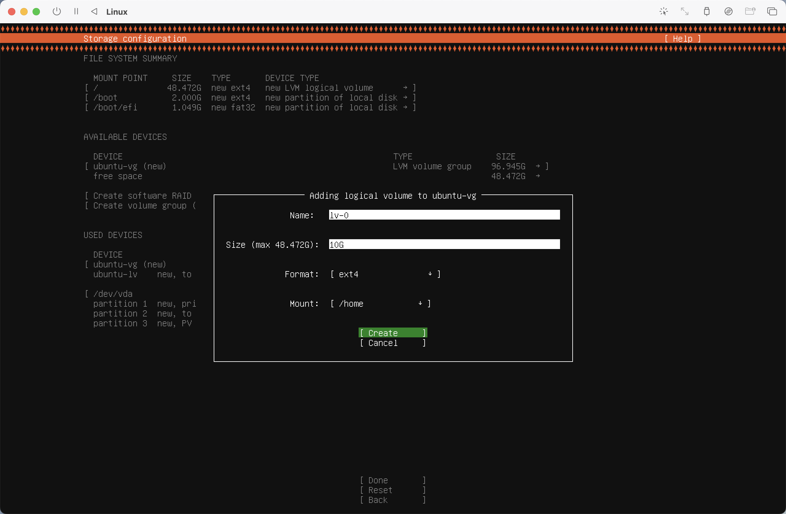Click the windows overlay icon in titlebar
The image size is (786, 514).
(772, 12)
